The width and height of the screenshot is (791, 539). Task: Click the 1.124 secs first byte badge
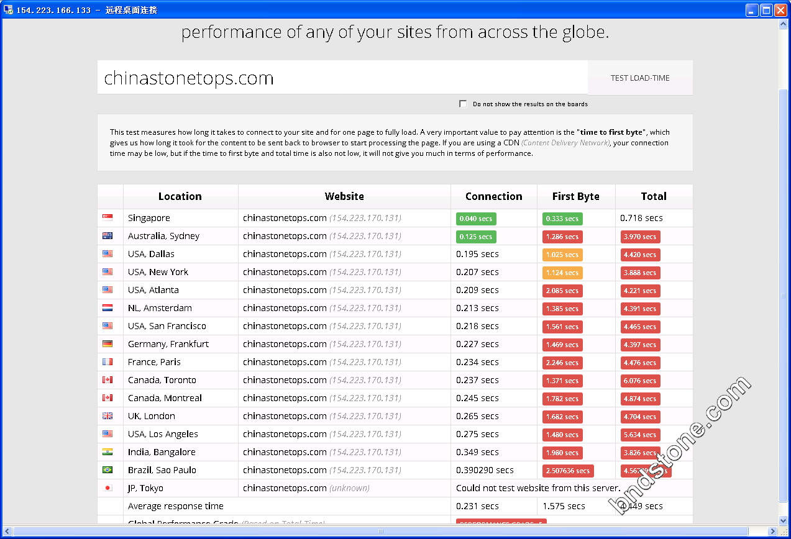pyautogui.click(x=562, y=273)
